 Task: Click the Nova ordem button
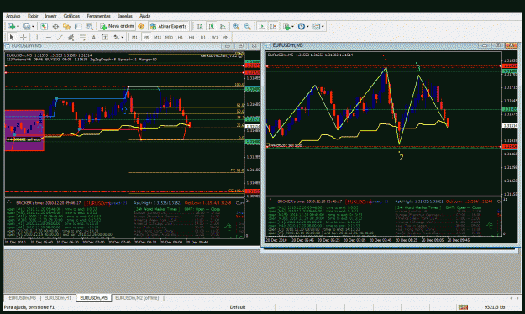click(x=117, y=26)
